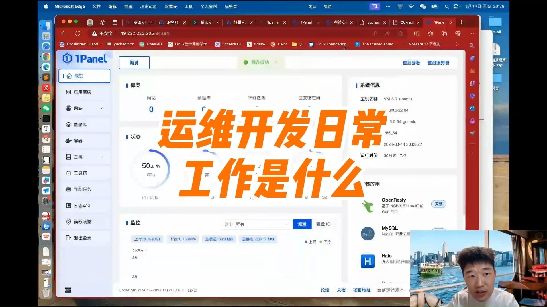Reload the page in Edge
Screen dimensions: 547x307
point(77,33)
